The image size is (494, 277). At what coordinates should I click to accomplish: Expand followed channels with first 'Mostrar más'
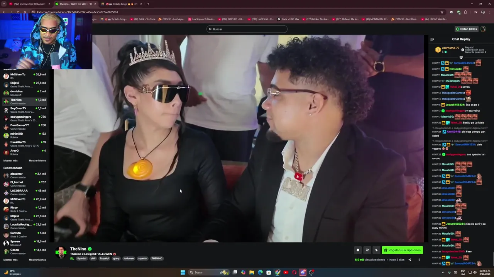(x=10, y=160)
